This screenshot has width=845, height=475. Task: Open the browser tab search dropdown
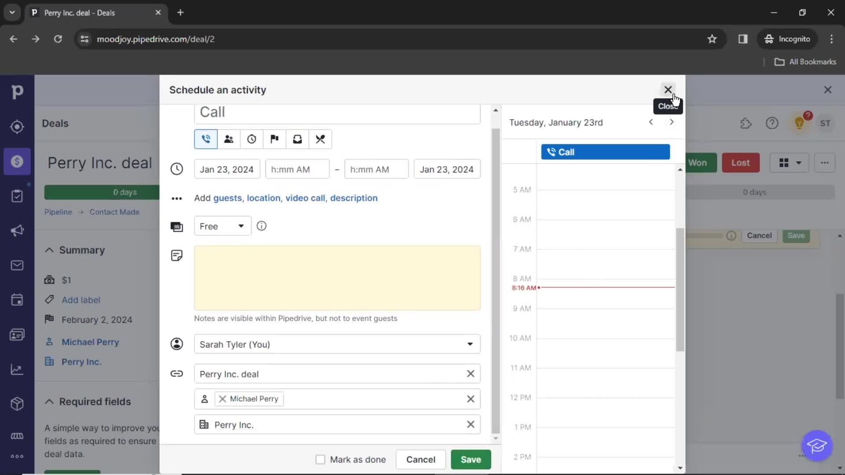click(x=12, y=13)
